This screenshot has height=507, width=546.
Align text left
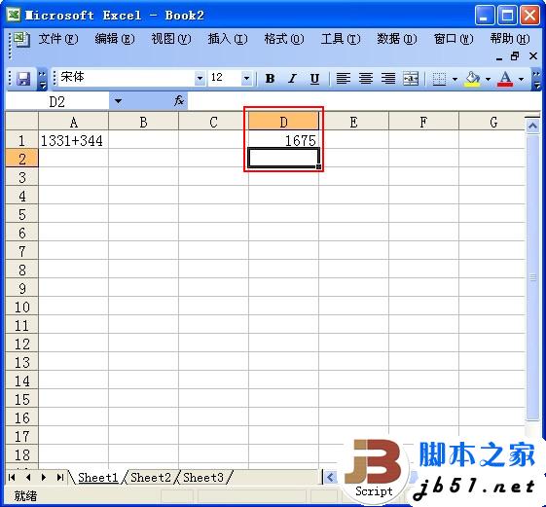(x=344, y=79)
